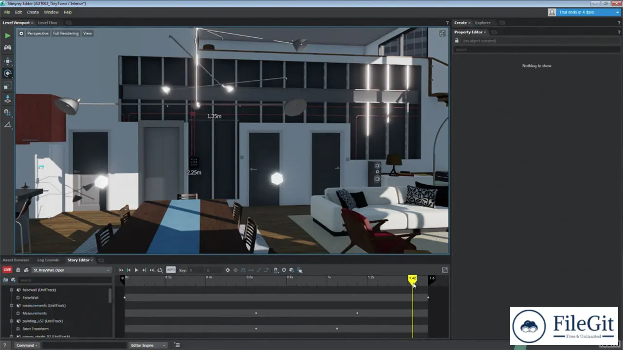Select the Move tool in the left toolbar
The image size is (623, 350).
coord(7,61)
